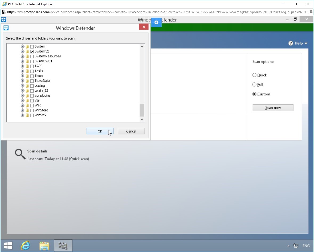Click the blue plus pin button
The height and width of the screenshot is (252, 314).
click(156, 22)
